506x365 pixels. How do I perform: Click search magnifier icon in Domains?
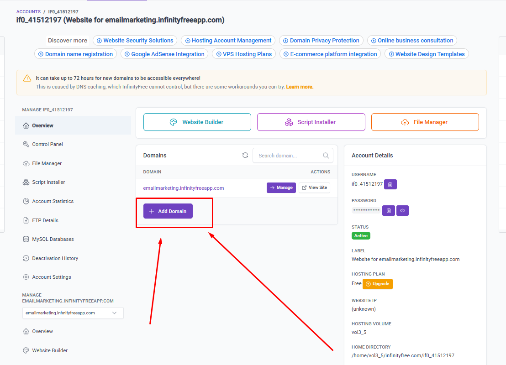click(x=326, y=156)
